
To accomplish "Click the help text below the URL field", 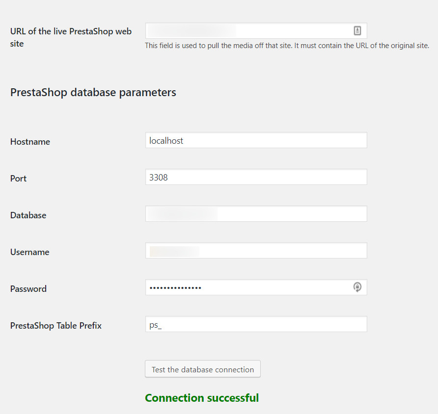I will coord(287,46).
